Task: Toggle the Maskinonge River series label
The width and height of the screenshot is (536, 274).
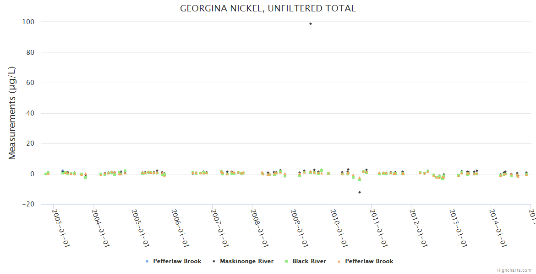Action: tap(246, 261)
